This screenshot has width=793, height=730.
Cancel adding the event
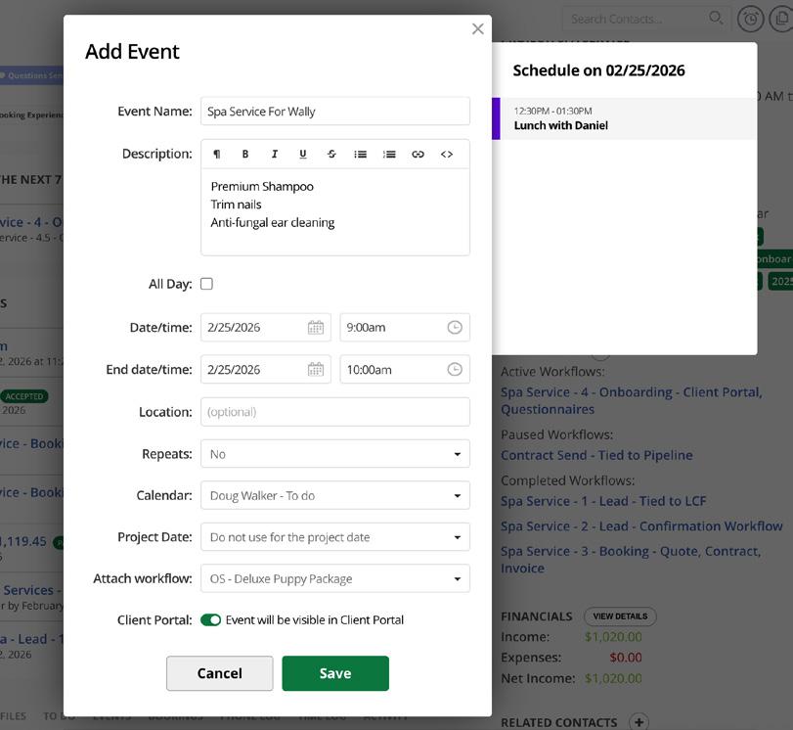219,673
